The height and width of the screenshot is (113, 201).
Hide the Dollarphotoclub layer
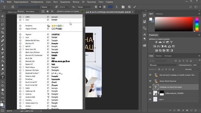[150, 93]
